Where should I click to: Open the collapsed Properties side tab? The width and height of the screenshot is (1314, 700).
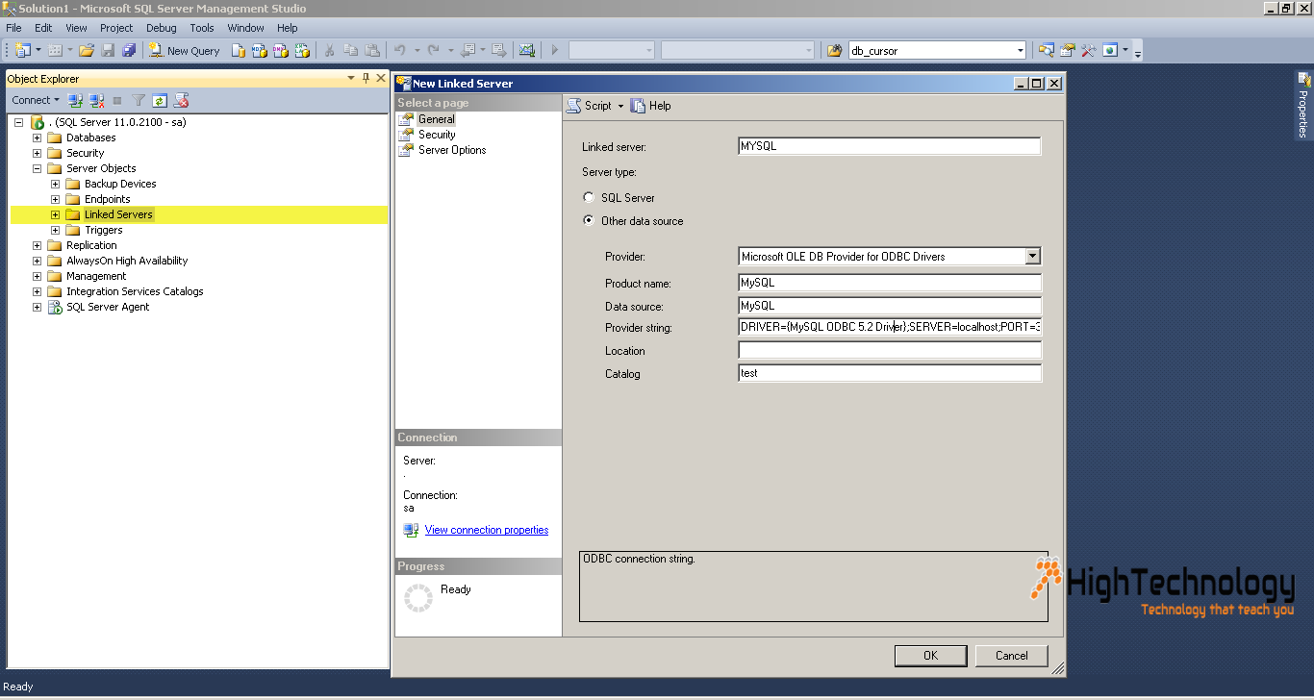click(x=1303, y=106)
